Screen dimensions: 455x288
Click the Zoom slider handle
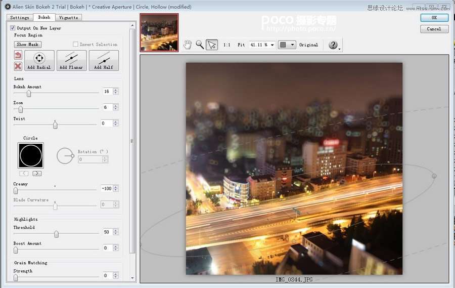point(21,109)
